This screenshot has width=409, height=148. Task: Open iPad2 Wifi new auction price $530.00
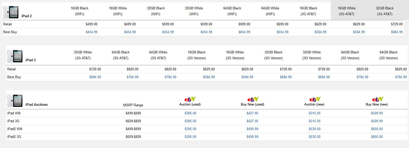tap(315, 129)
